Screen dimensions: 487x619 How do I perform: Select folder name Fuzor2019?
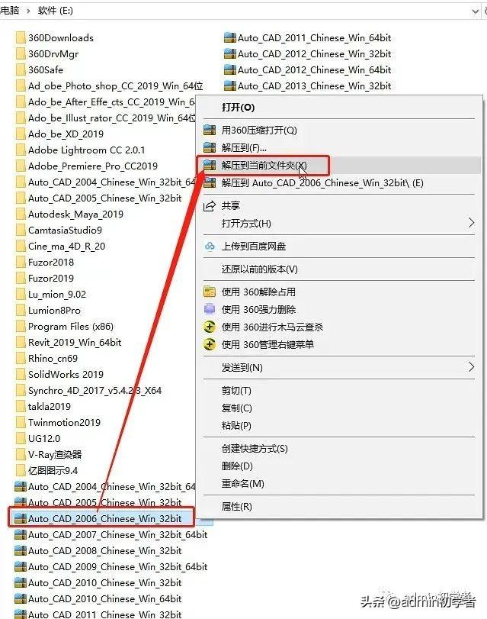(51, 279)
